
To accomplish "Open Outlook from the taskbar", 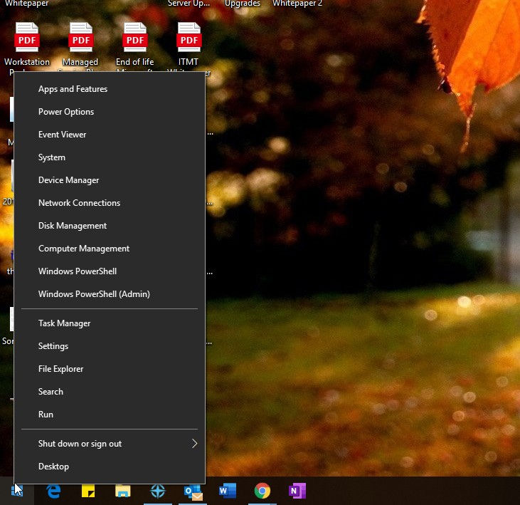I will click(193, 491).
